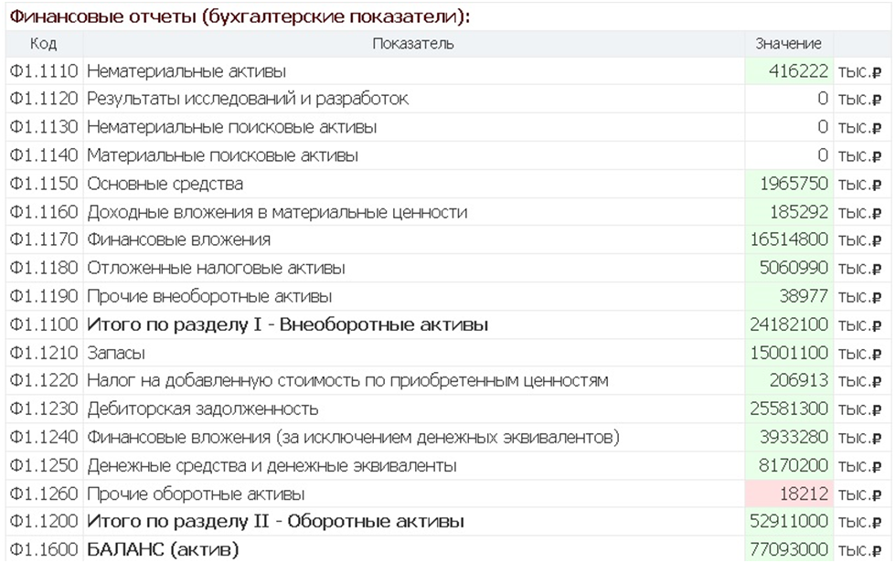Select code Ф1.1100
The image size is (895, 563).
pyautogui.click(x=44, y=324)
